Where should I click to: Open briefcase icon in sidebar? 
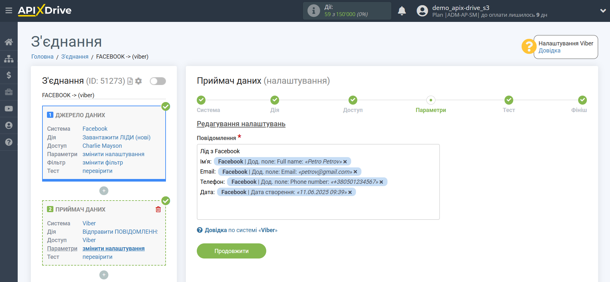[x=9, y=92]
